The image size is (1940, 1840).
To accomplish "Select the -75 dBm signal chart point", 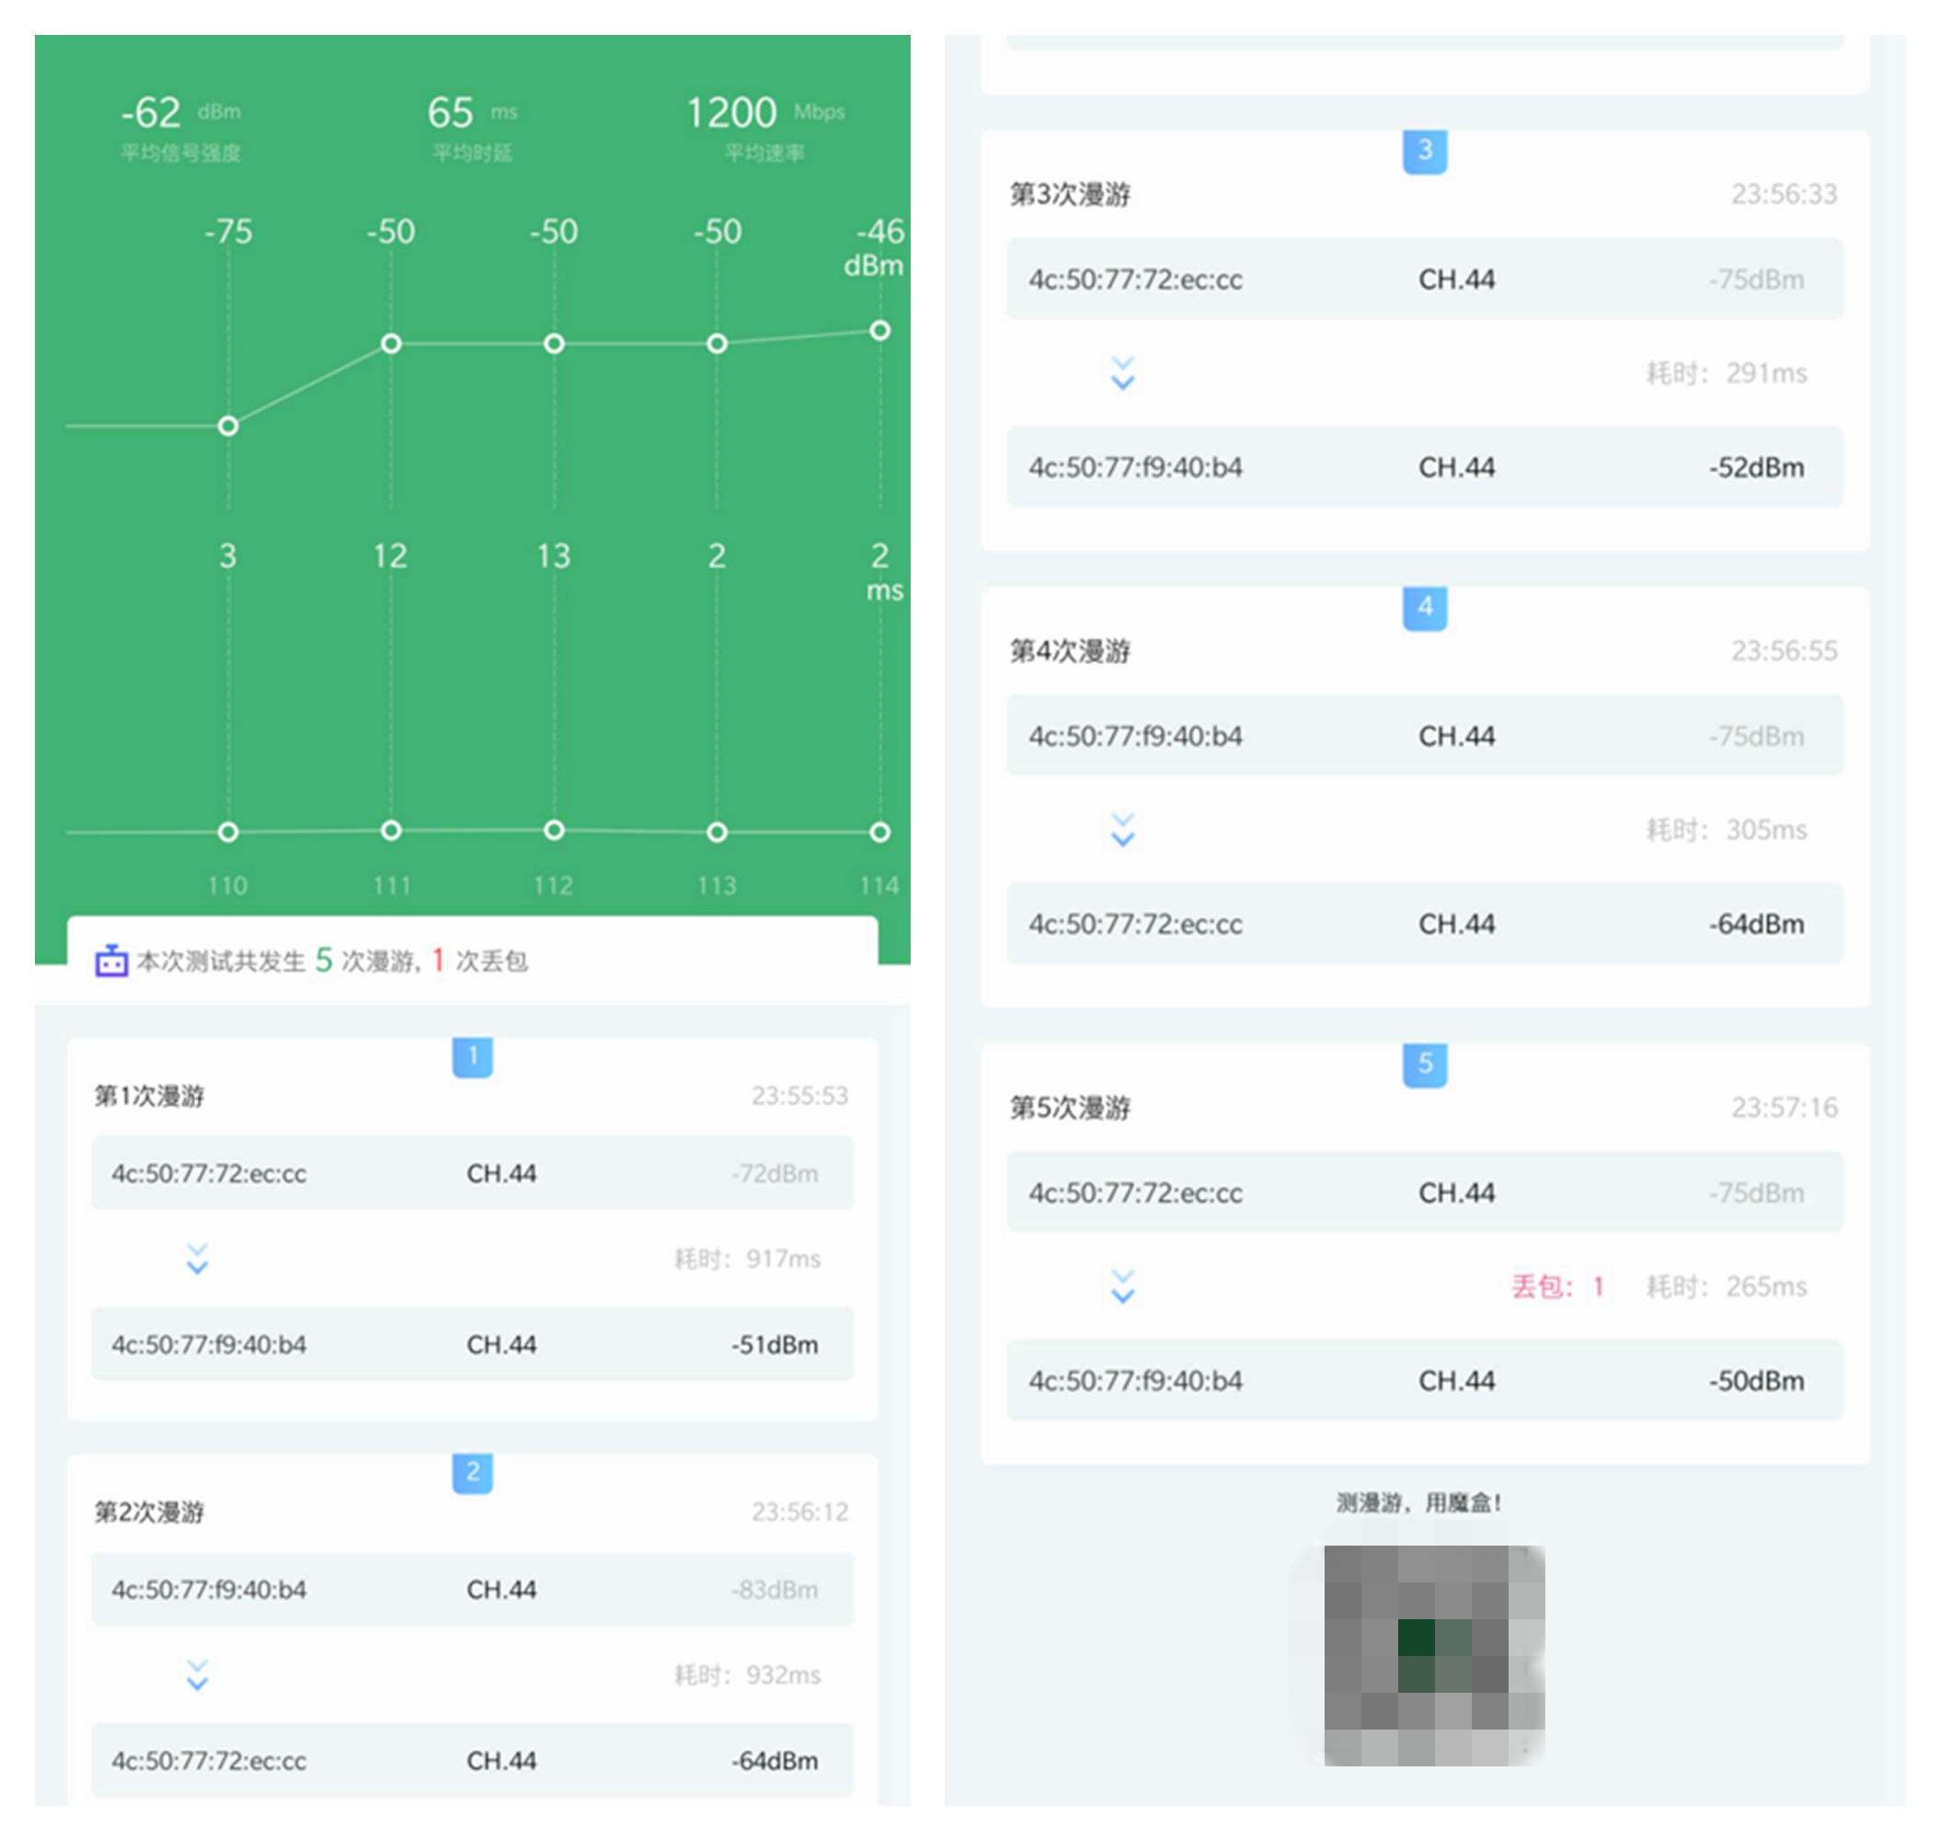I will [x=227, y=426].
